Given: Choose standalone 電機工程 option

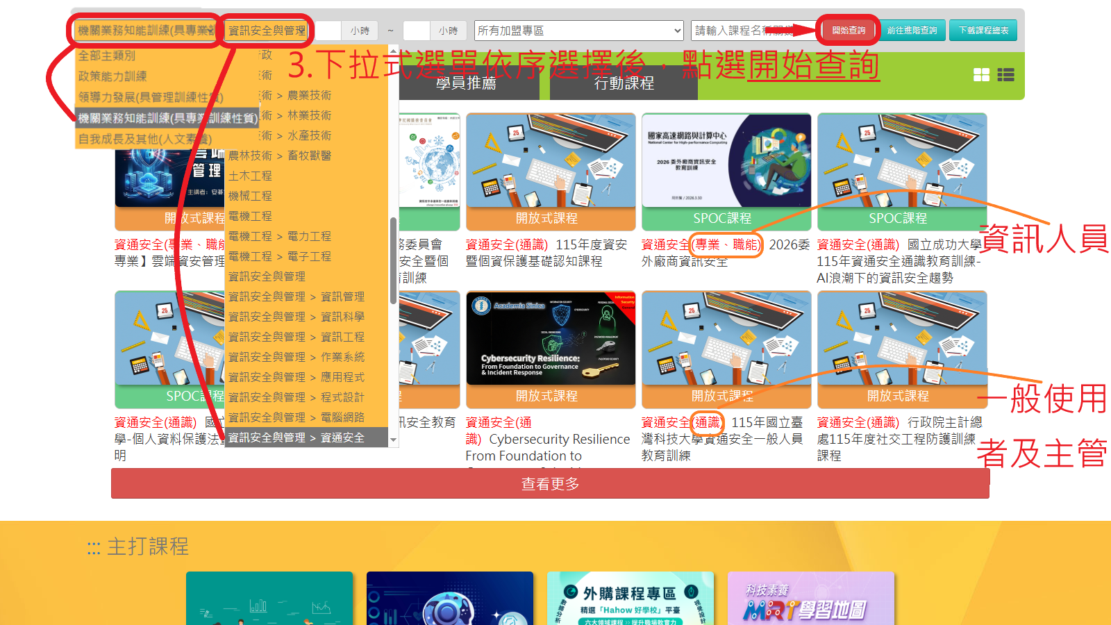Looking at the screenshot, I should (x=306, y=216).
